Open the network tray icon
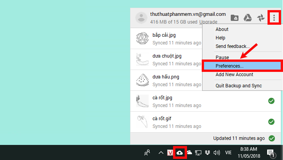The image size is (283, 160). click(x=198, y=153)
